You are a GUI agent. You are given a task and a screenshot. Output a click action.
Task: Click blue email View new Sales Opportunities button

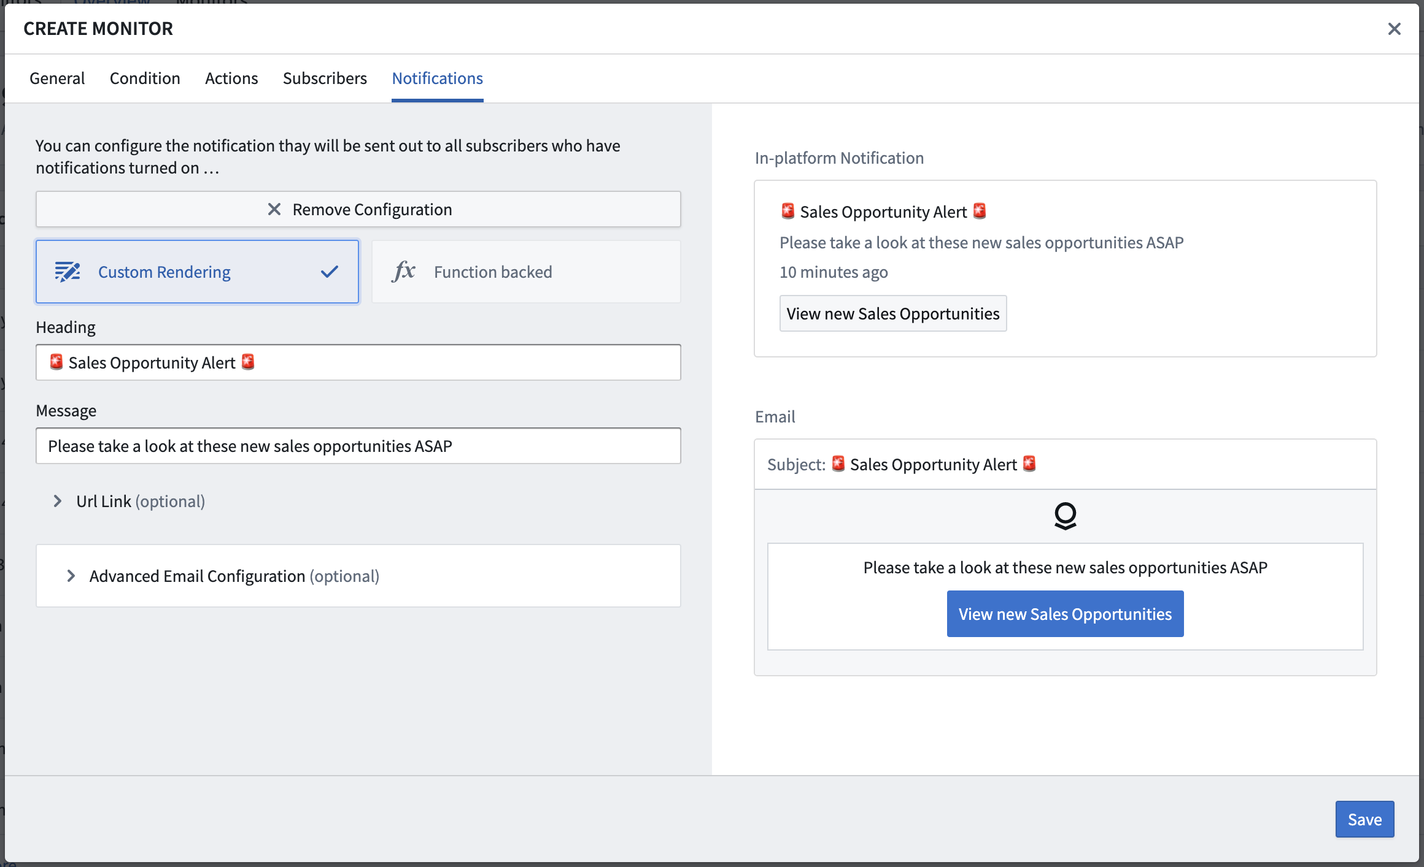pos(1065,614)
